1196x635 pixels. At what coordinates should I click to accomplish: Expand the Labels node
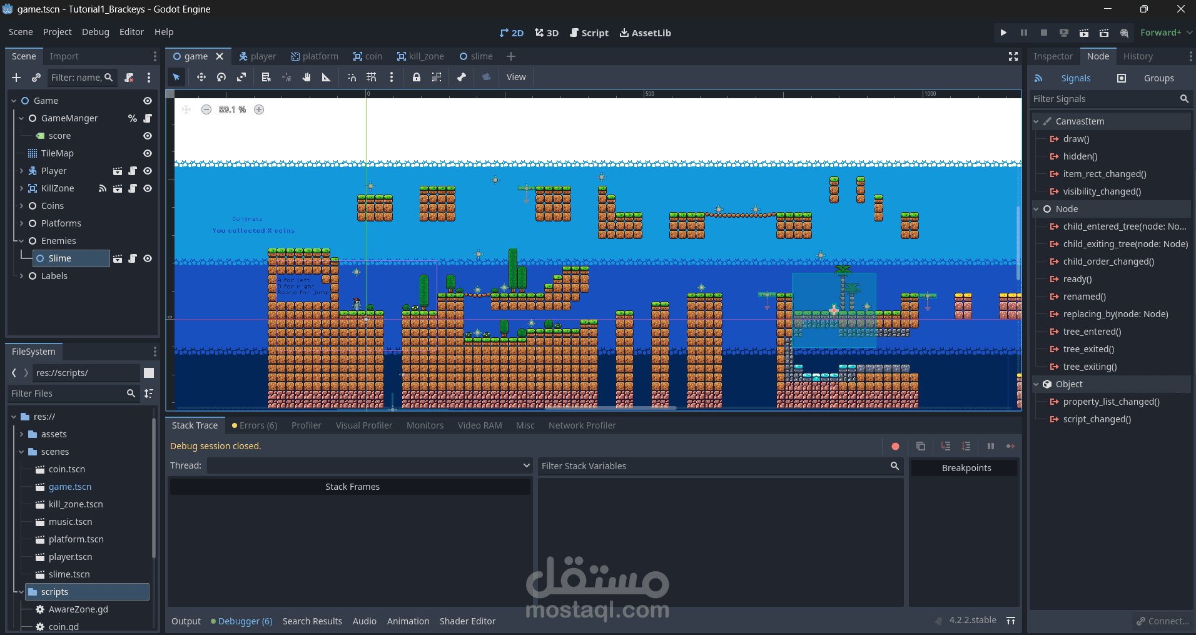tap(21, 276)
